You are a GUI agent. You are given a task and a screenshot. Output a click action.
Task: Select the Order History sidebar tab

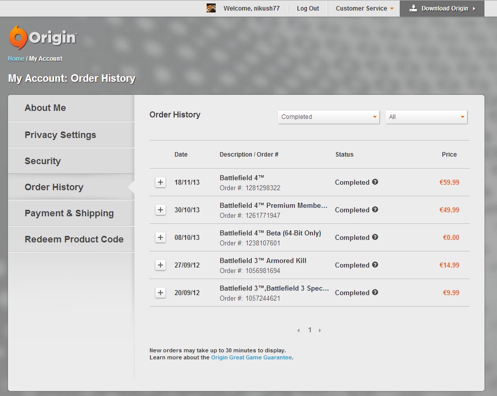pos(71,187)
